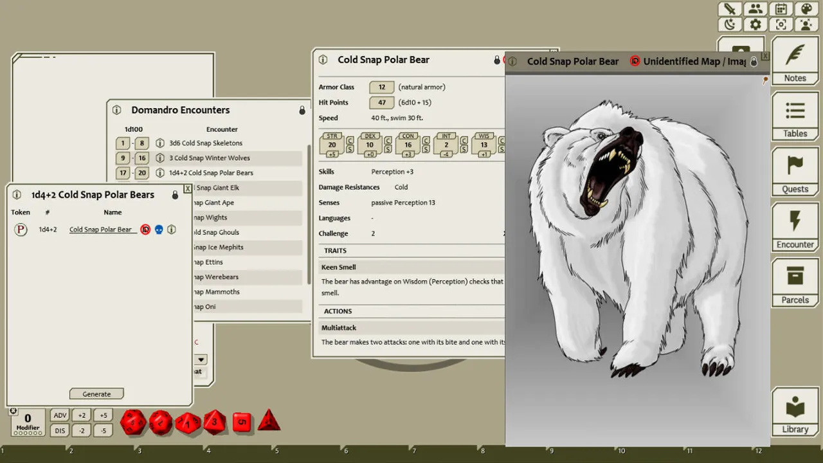
Task: Click the "Snap Ice Mephits" table row
Action: (x=248, y=248)
